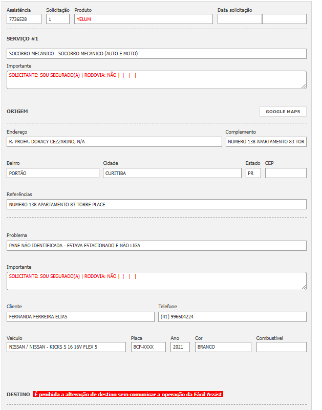The height and width of the screenshot is (410, 322).
Task: Click the empty Combustível field
Action: 281,347
